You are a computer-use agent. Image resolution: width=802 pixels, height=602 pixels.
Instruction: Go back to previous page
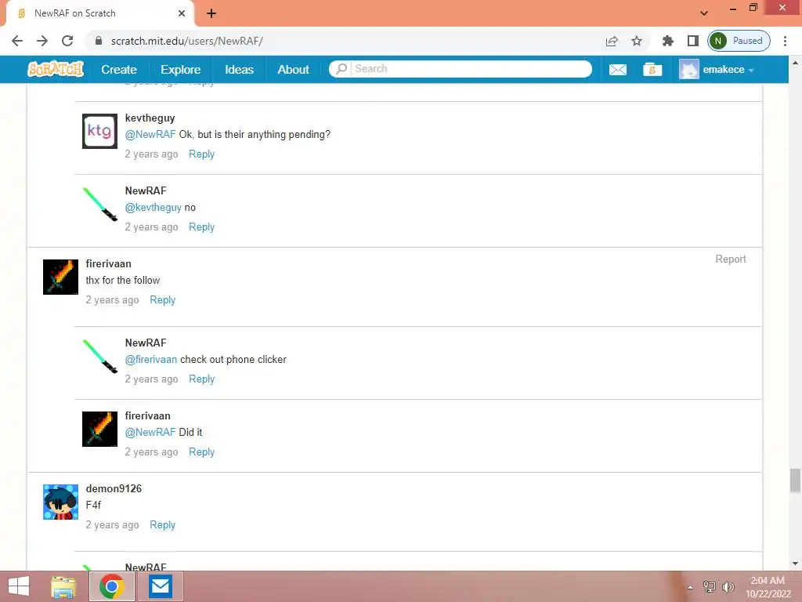tap(17, 41)
